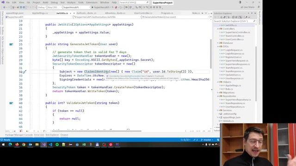Image resolution: width=296 pixels, height=166 pixels.
Task: Switch to the Program.cs tab
Action: coord(167,13)
